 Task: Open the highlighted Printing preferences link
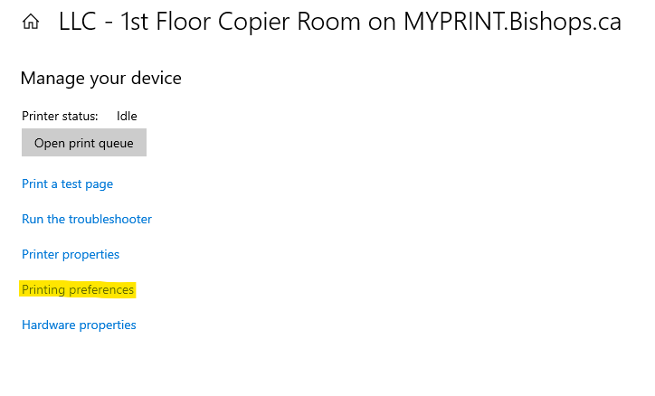click(x=78, y=289)
